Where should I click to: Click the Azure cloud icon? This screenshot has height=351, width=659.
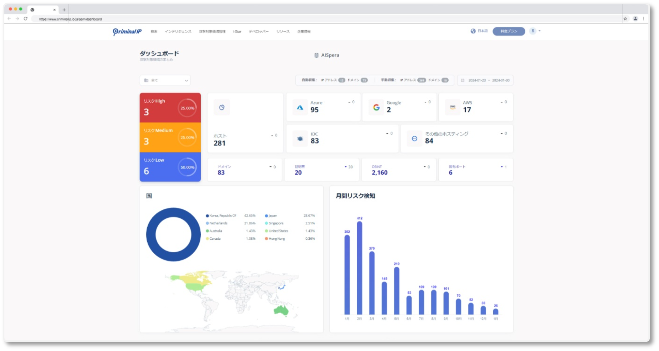(x=300, y=107)
